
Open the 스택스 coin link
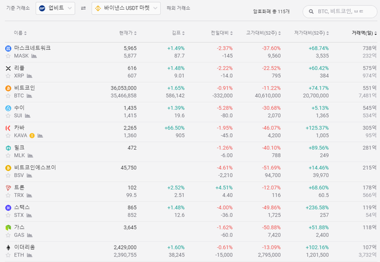(x=22, y=207)
